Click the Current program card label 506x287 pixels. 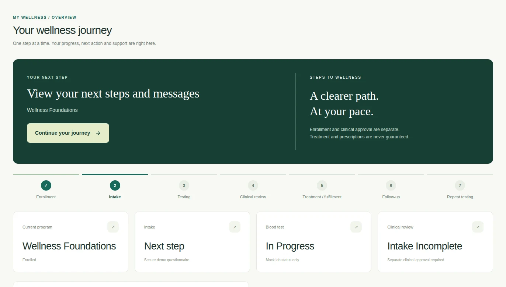[37, 227]
